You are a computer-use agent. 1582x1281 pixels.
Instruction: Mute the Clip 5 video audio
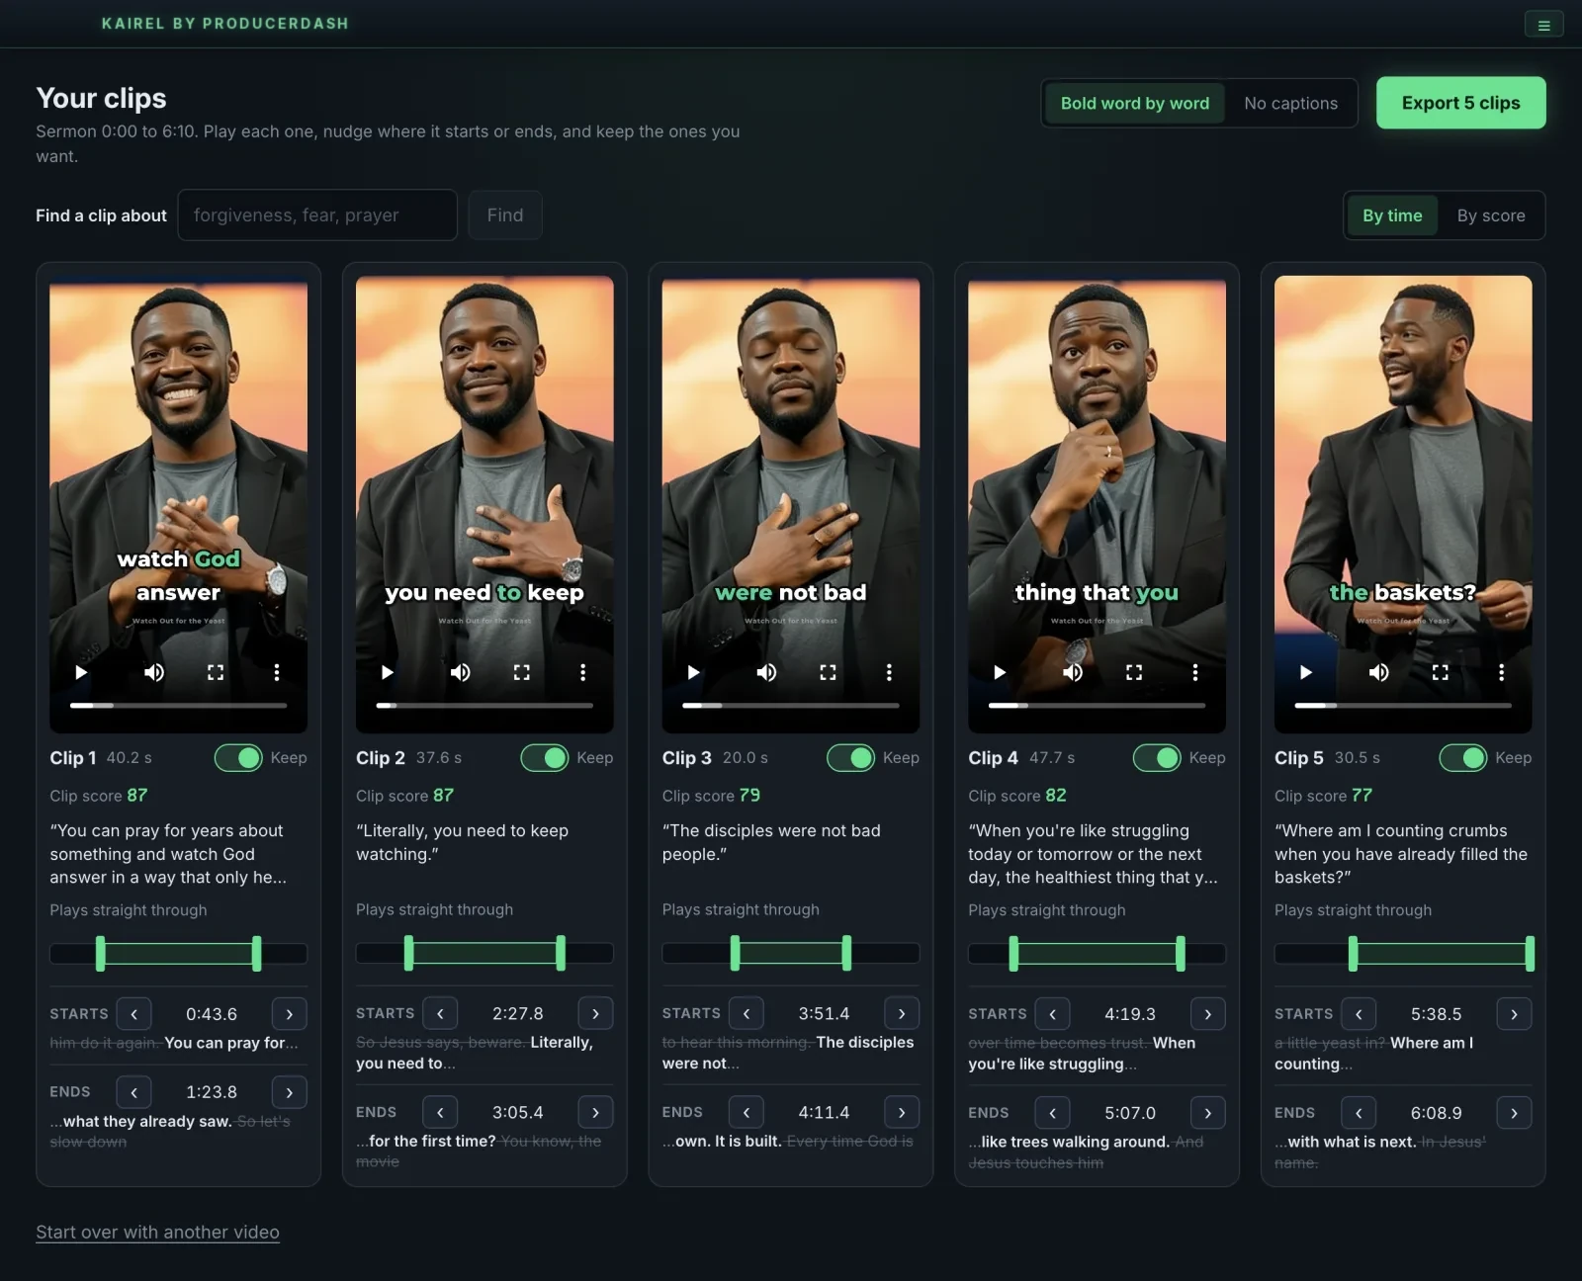(1378, 672)
